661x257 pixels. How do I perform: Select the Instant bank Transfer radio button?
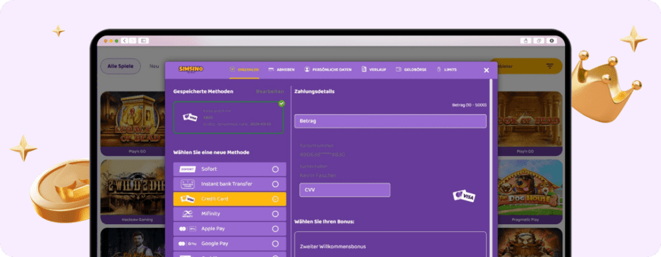pos(275,184)
